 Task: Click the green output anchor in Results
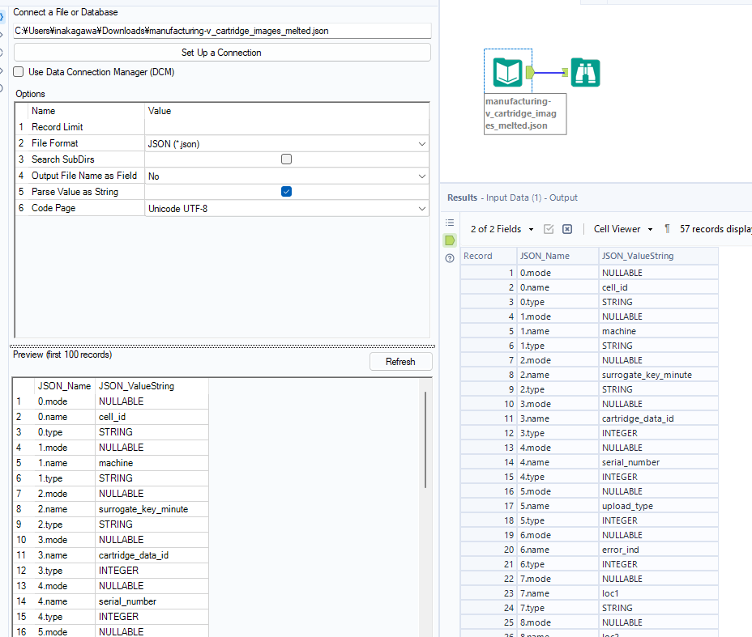[x=450, y=240]
